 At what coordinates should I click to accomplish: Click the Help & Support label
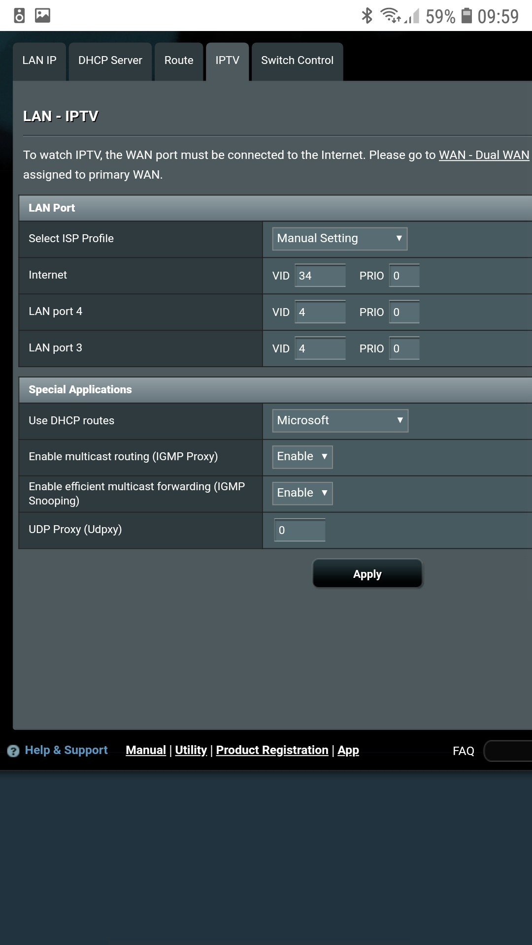pyautogui.click(x=66, y=750)
